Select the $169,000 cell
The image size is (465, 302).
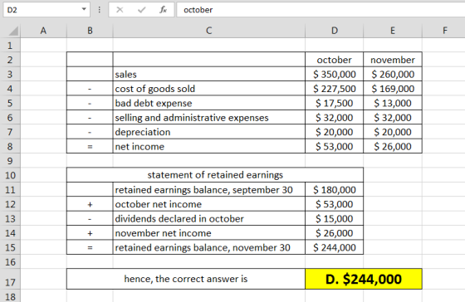coord(392,89)
